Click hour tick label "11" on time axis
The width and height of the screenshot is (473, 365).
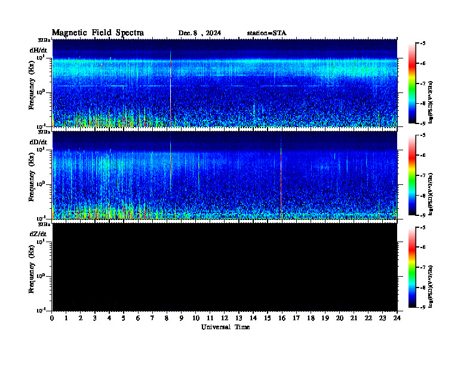point(210,318)
